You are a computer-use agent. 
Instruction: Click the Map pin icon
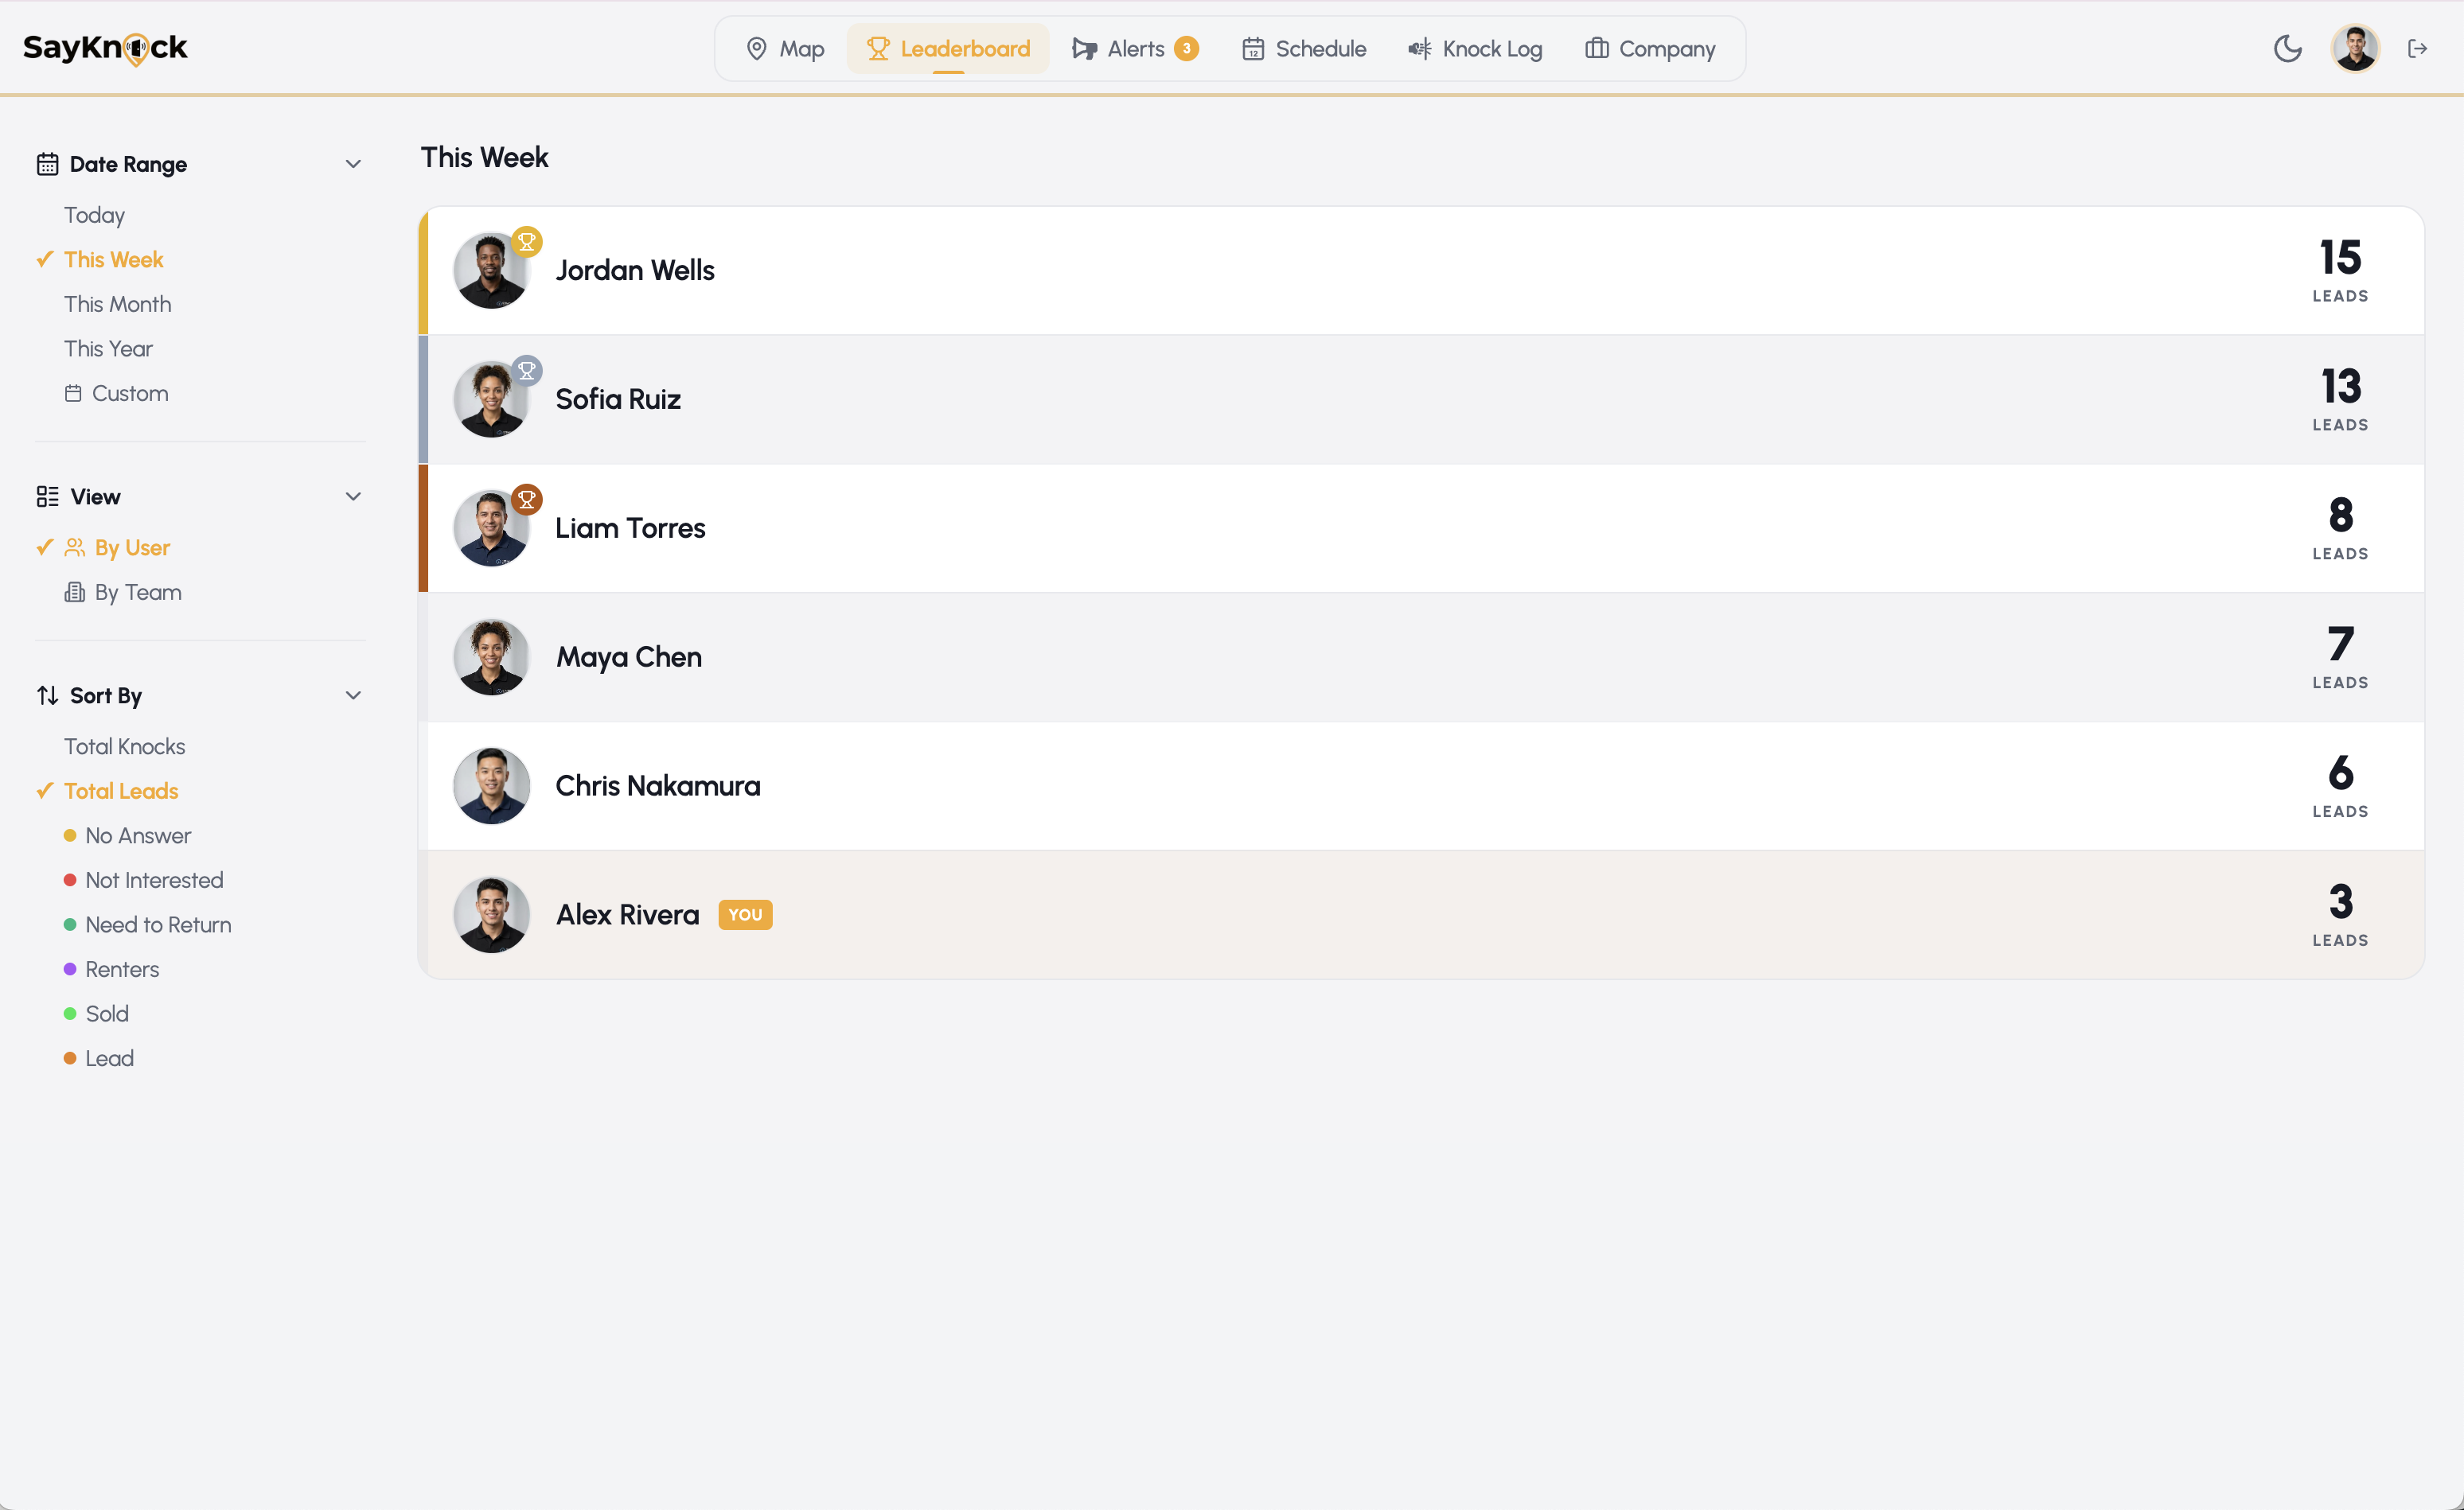pos(757,49)
